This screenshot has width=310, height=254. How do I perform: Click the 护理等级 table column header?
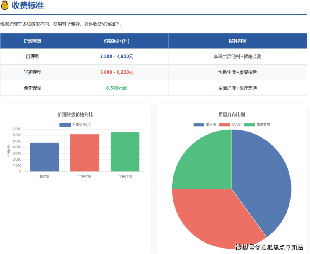(x=33, y=41)
